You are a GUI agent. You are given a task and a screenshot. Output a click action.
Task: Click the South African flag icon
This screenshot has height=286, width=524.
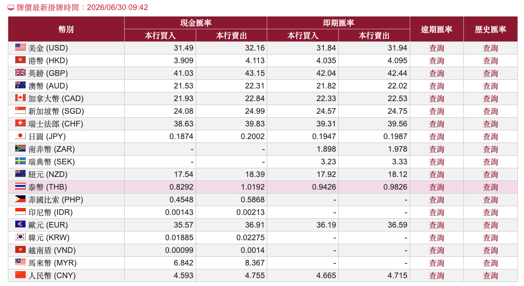pyautogui.click(x=20, y=148)
